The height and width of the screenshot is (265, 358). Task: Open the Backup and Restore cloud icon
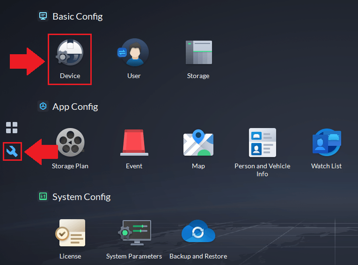(x=198, y=232)
